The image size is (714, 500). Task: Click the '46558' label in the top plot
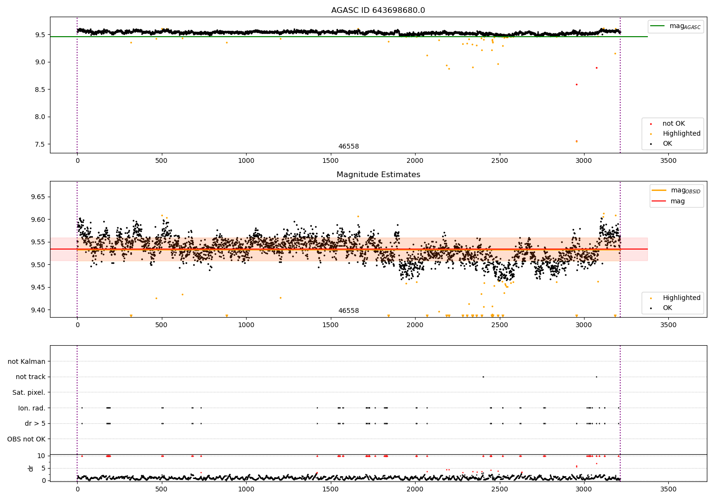coord(348,147)
